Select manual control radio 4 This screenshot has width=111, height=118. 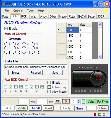33,44
